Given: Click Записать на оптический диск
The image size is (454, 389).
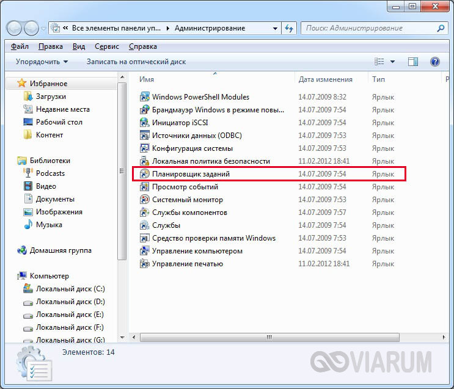Looking at the screenshot, I should (136, 62).
